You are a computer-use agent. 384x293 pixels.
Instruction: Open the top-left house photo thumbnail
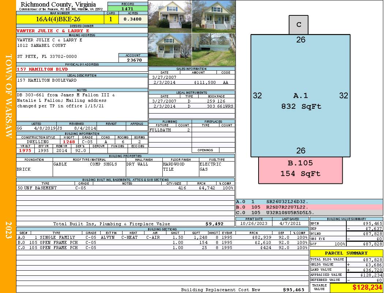pos(170,16)
